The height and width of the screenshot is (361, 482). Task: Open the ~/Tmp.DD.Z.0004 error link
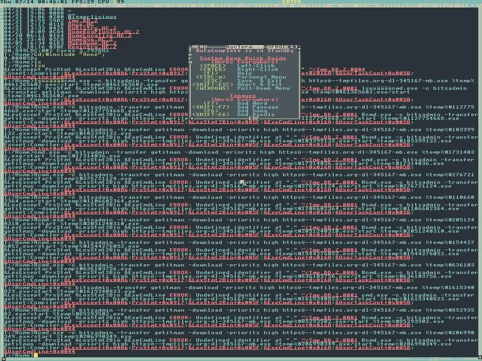point(337,70)
